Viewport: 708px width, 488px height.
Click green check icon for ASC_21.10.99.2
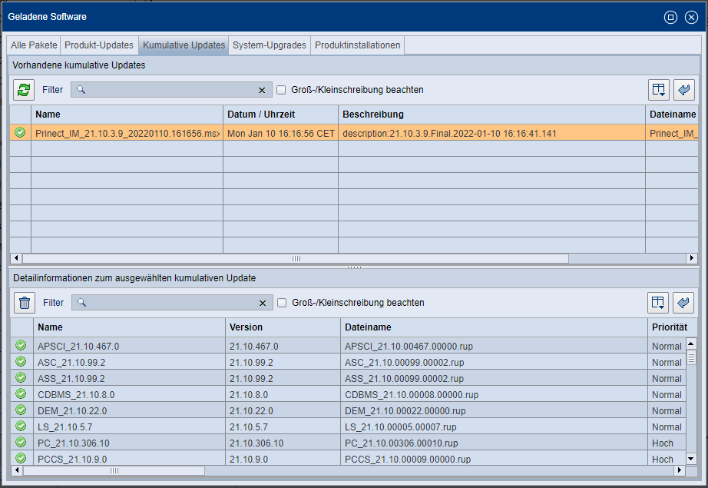(21, 361)
